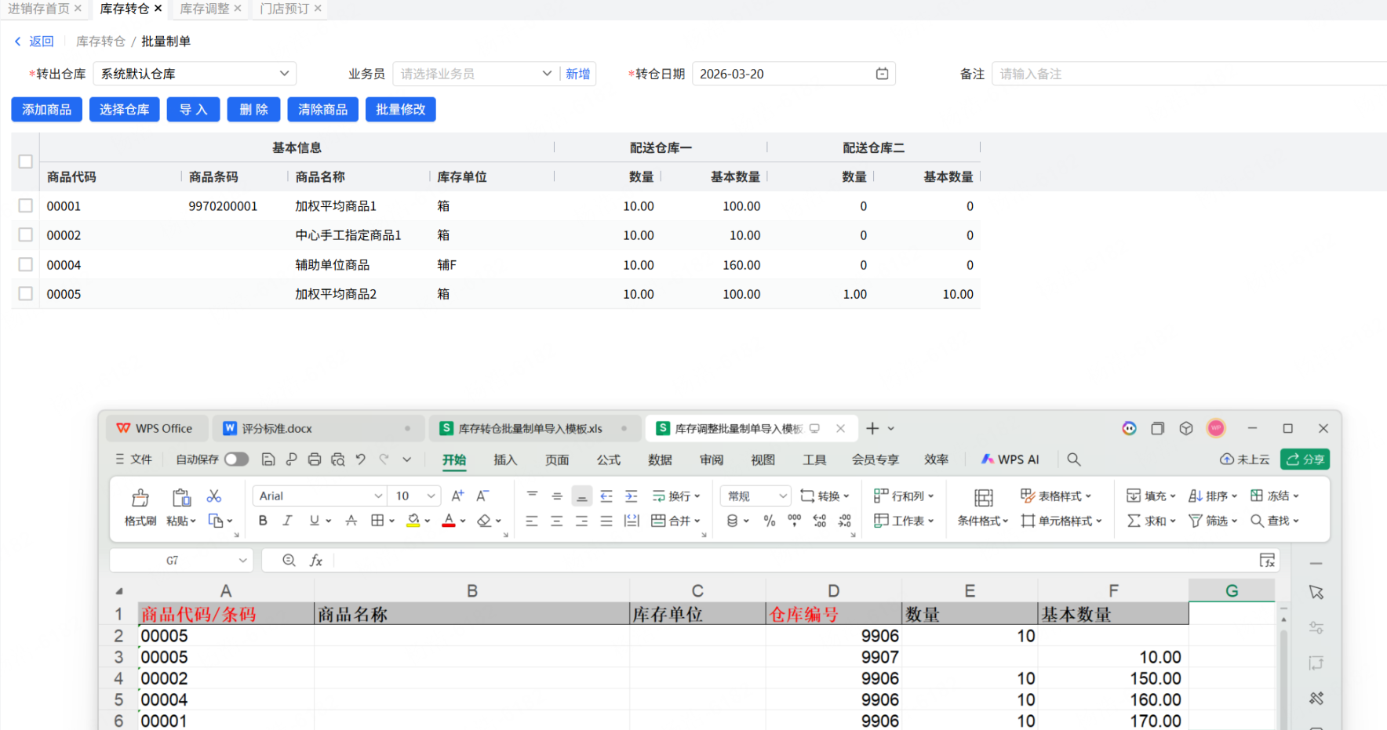Click the 批量修改 button
The height and width of the screenshot is (730, 1387).
pos(400,110)
